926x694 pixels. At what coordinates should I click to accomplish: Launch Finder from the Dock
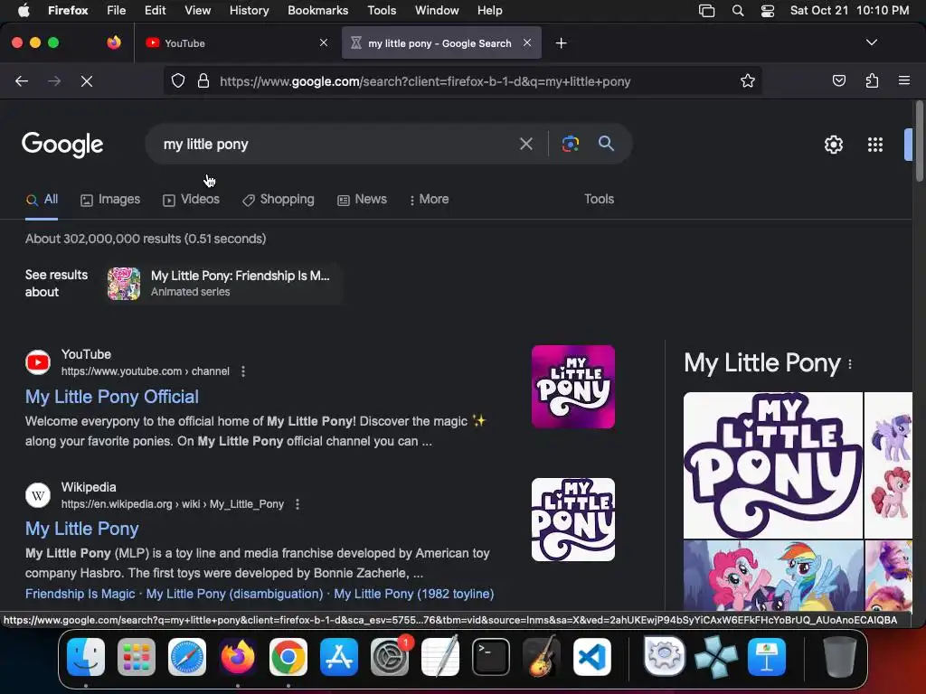pyautogui.click(x=86, y=657)
